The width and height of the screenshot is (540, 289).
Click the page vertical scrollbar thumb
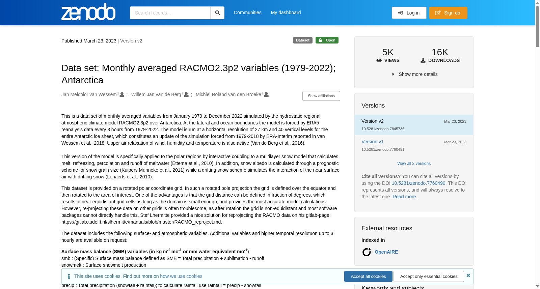(537, 27)
